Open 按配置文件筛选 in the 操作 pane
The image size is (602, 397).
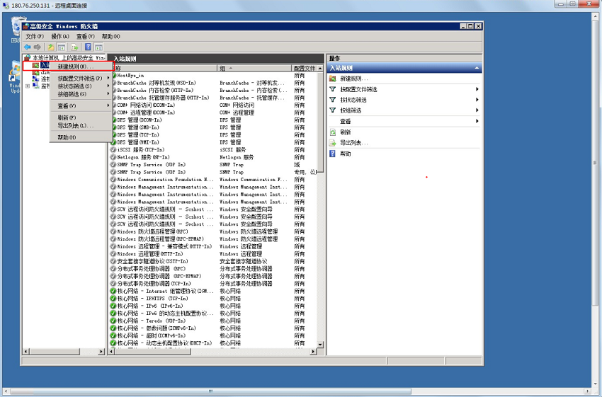[x=404, y=89]
